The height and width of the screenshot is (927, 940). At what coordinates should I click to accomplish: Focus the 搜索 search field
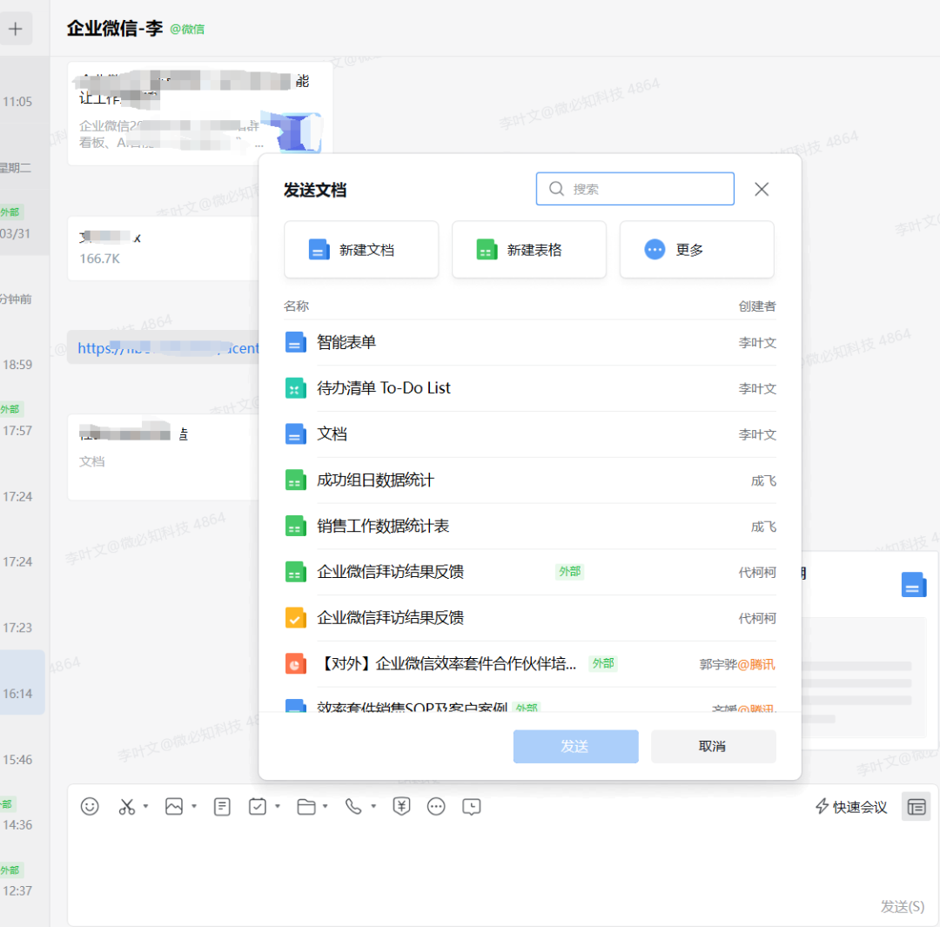pos(634,189)
